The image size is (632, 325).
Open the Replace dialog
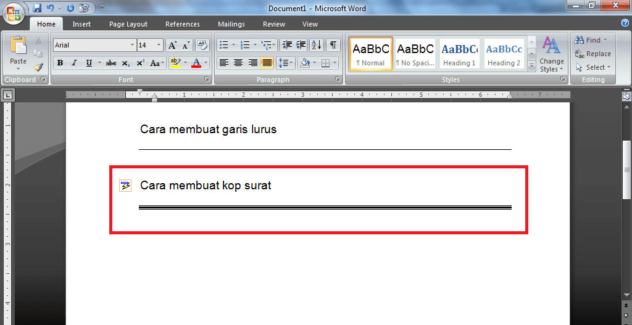pos(593,54)
